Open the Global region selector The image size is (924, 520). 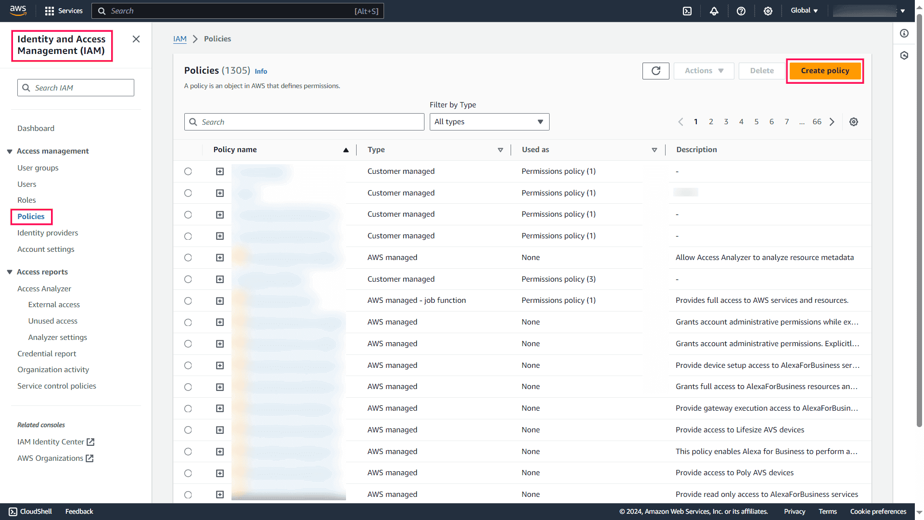tap(804, 11)
